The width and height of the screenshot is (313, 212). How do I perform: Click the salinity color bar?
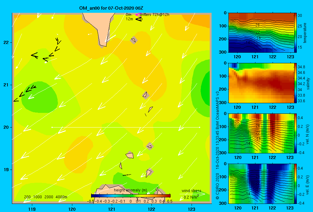coord(295,83)
